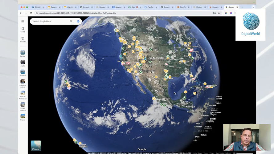274x154 pixels.
Task: Bookmark this page with star icon
Action: (219, 13)
